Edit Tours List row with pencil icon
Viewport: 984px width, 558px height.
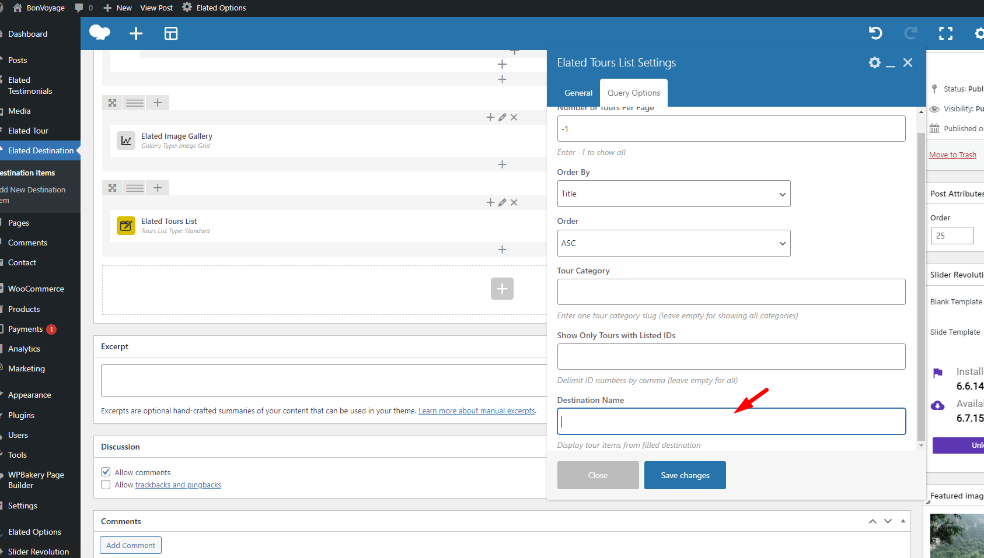pos(502,202)
